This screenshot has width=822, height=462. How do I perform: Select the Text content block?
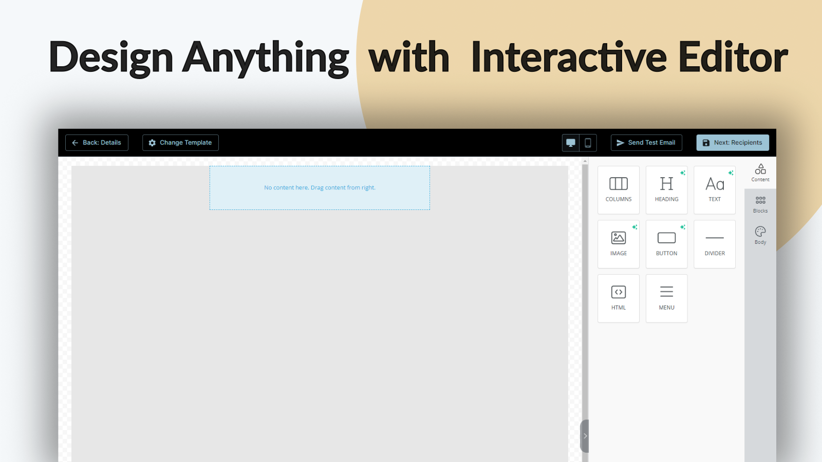tap(715, 190)
